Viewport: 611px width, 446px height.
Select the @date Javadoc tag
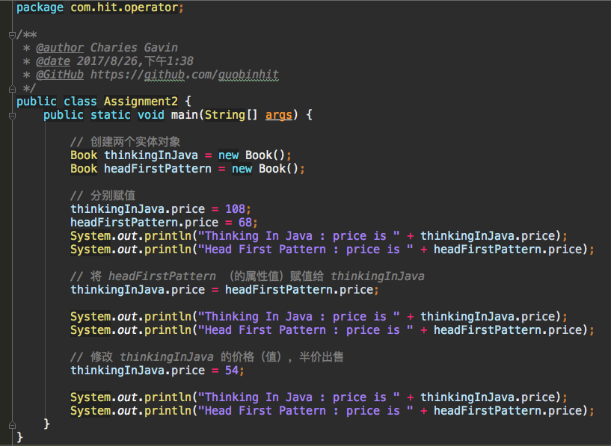(52, 61)
